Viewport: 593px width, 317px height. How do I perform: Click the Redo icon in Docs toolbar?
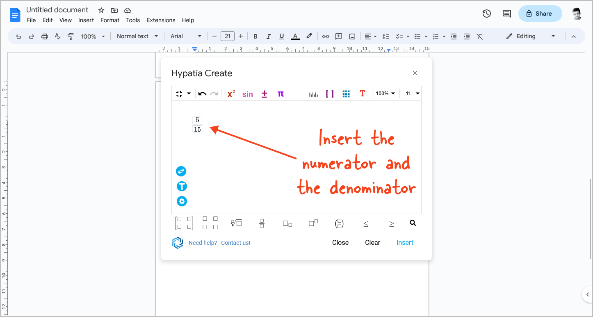point(32,36)
